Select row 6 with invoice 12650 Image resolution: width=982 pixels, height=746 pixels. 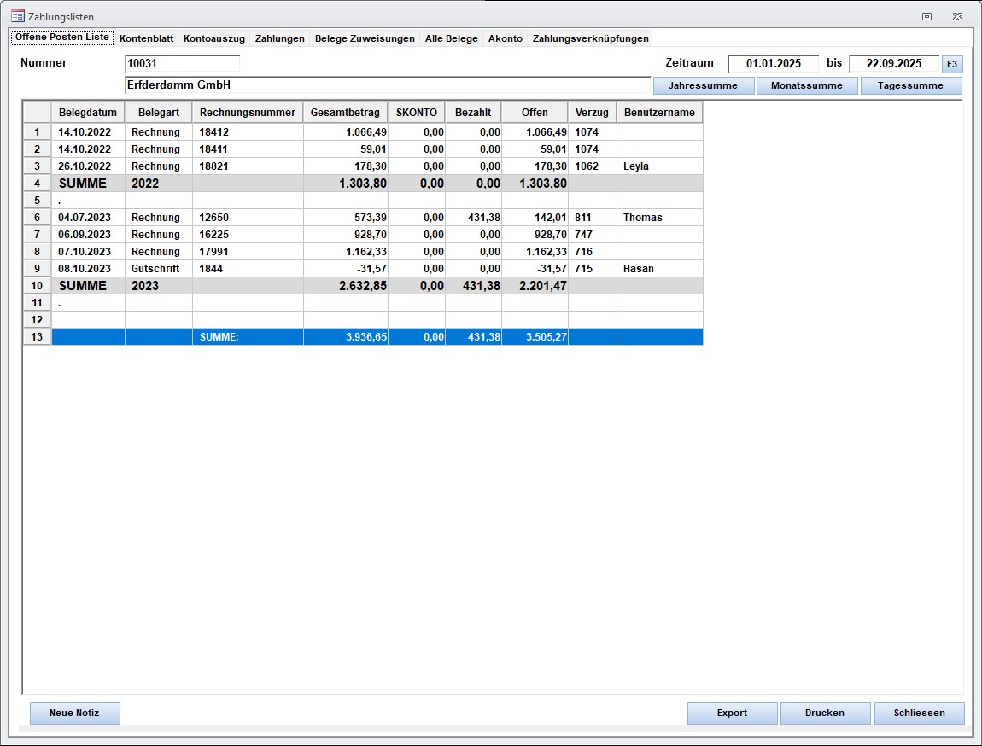[37, 218]
